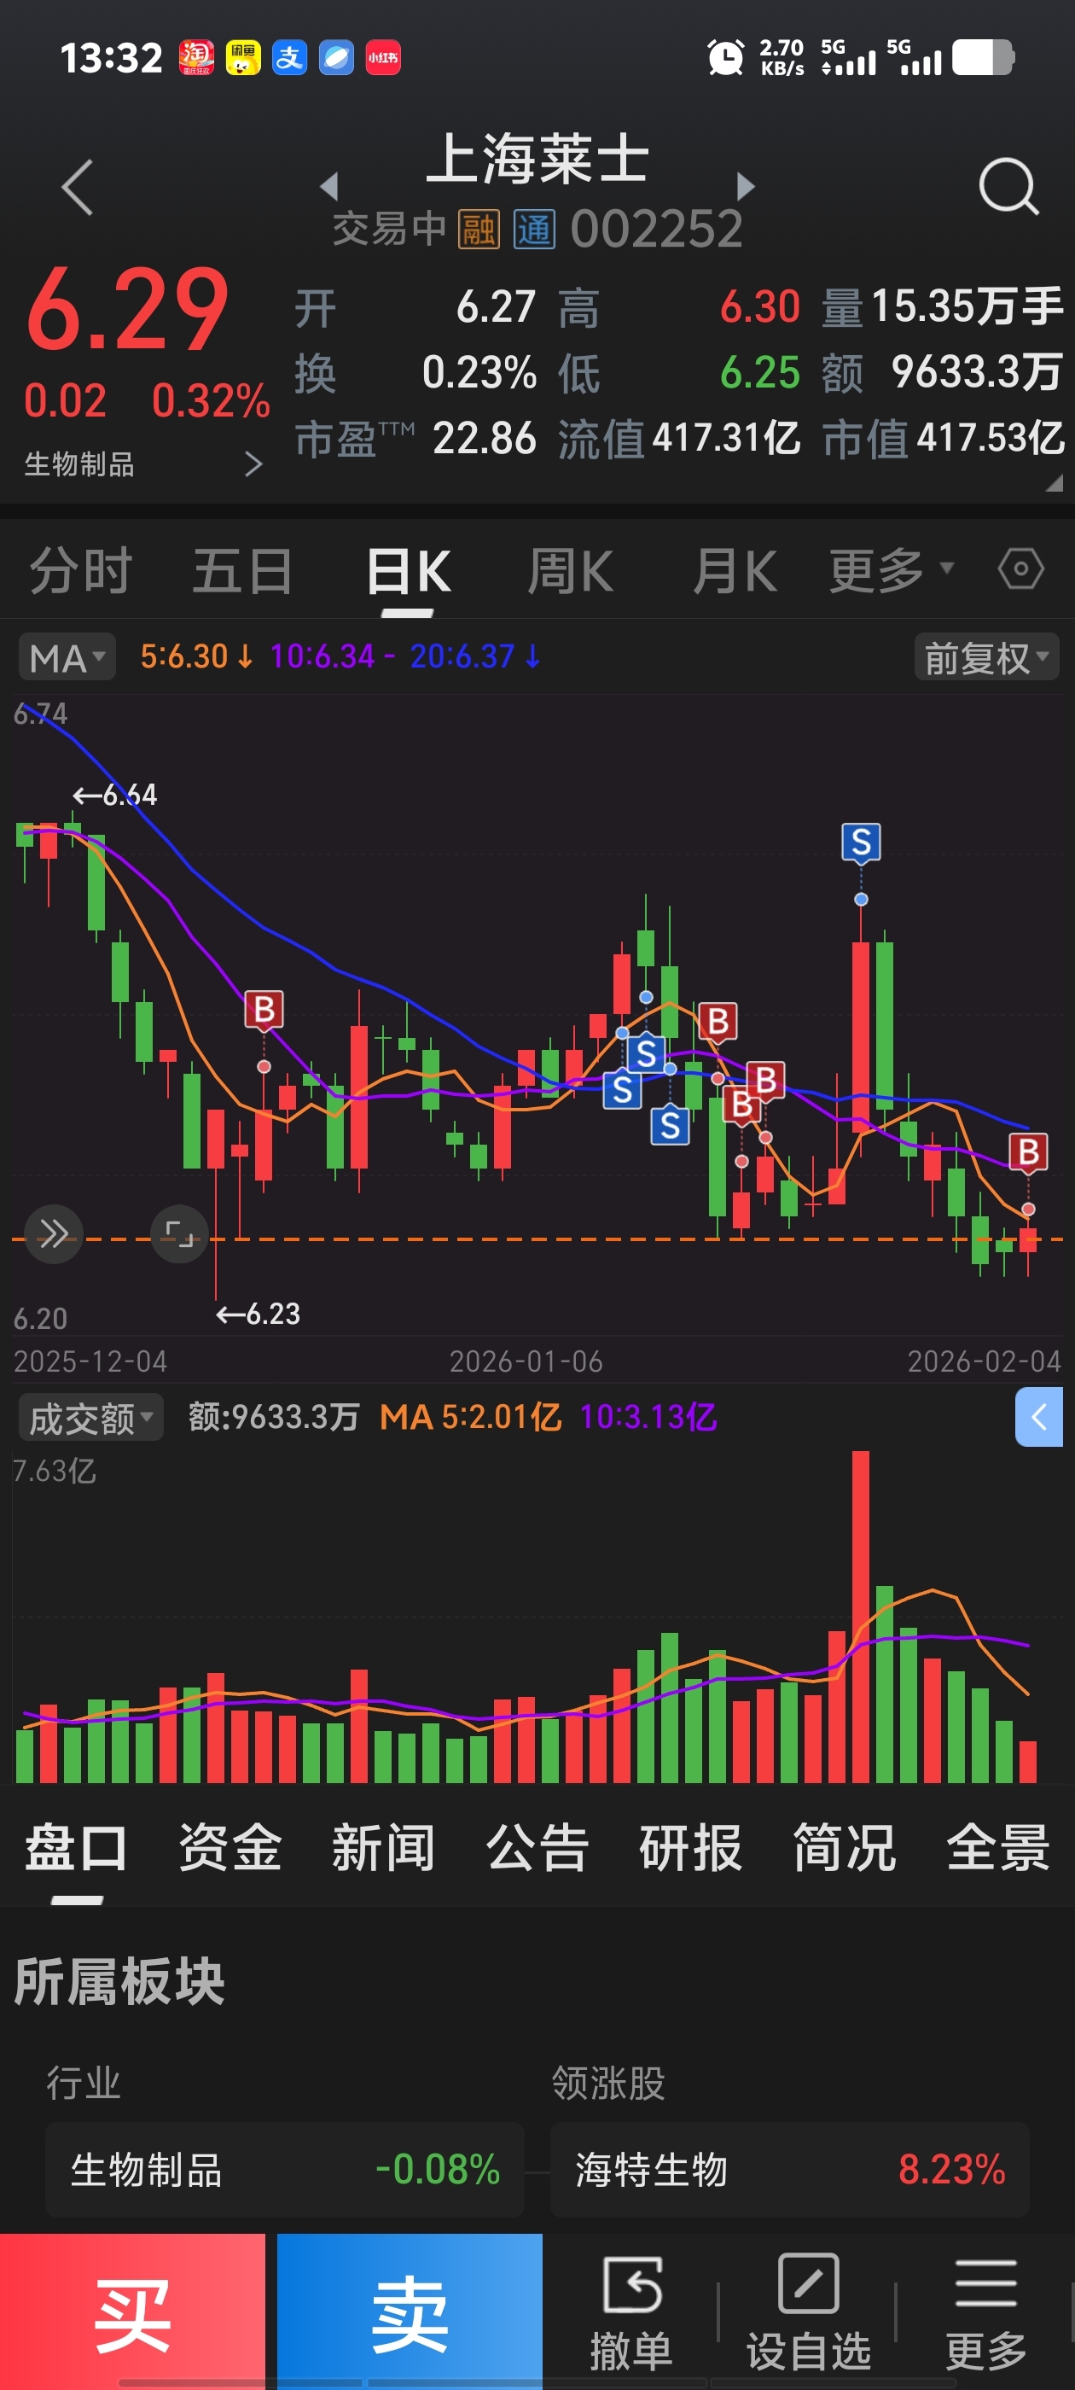Tap the MA 5:6.30 value
Image resolution: width=1075 pixels, height=2390 pixels.
click(x=195, y=657)
